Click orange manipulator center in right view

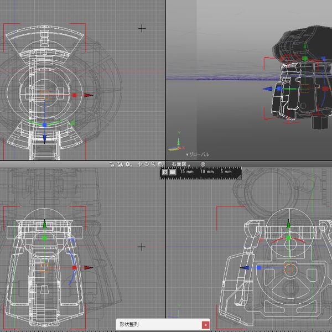(x=289, y=268)
